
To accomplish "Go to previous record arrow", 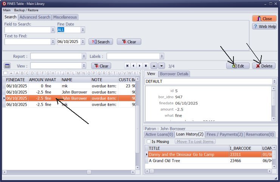I will [134, 66].
